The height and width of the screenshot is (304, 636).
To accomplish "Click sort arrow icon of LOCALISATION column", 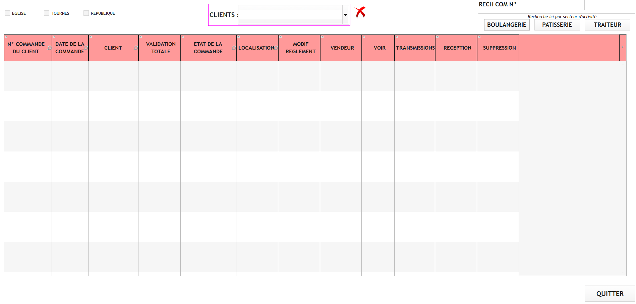I will click(239, 37).
